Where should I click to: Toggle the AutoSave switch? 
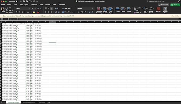(x=17, y=1)
